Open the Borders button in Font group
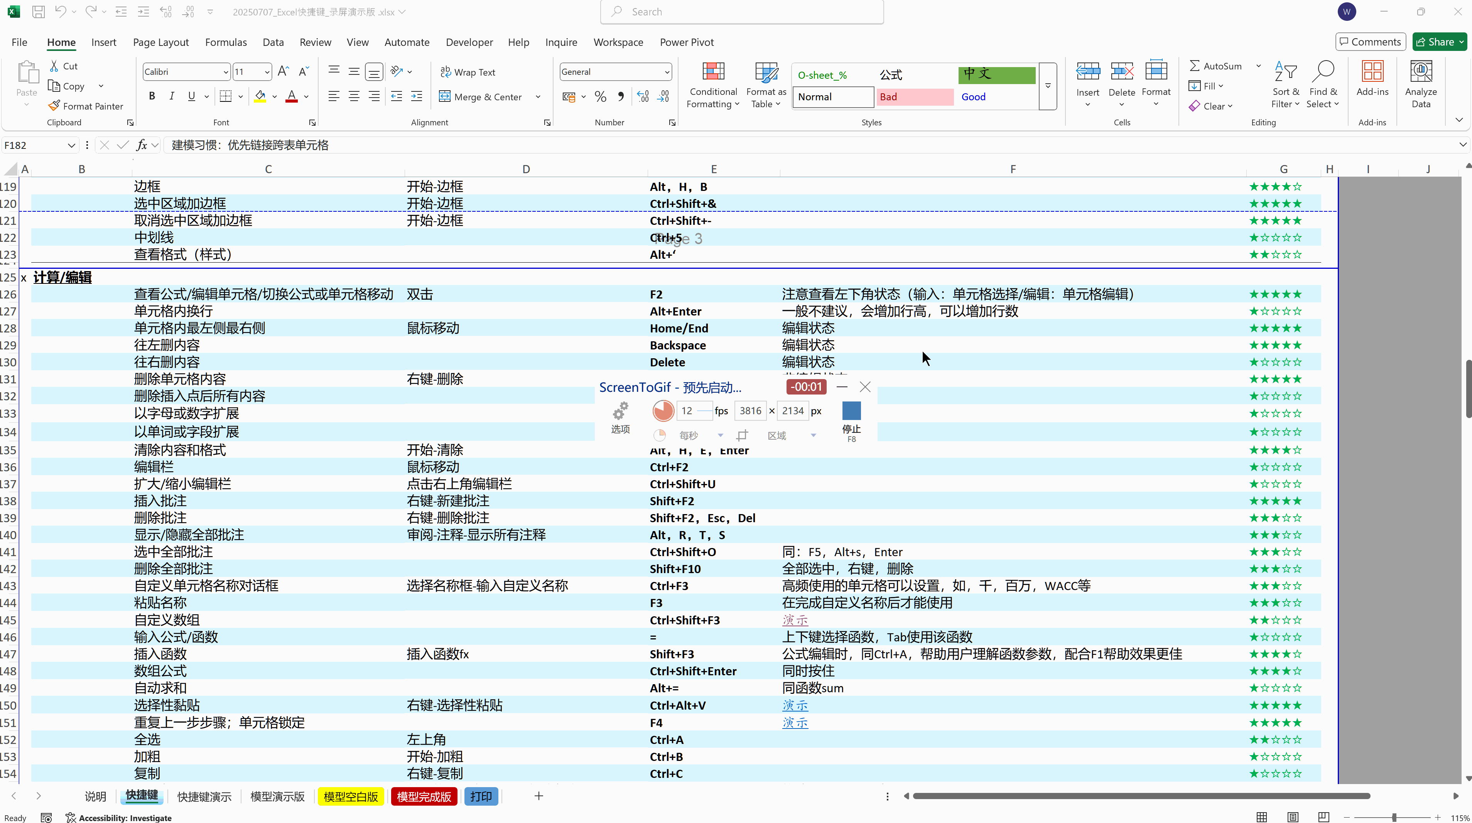The height and width of the screenshot is (823, 1472). click(226, 96)
